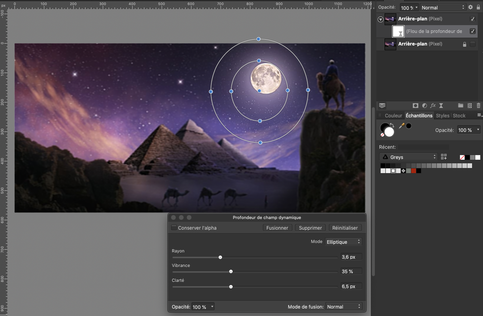Open the swatches panel options menu icon

(479, 115)
